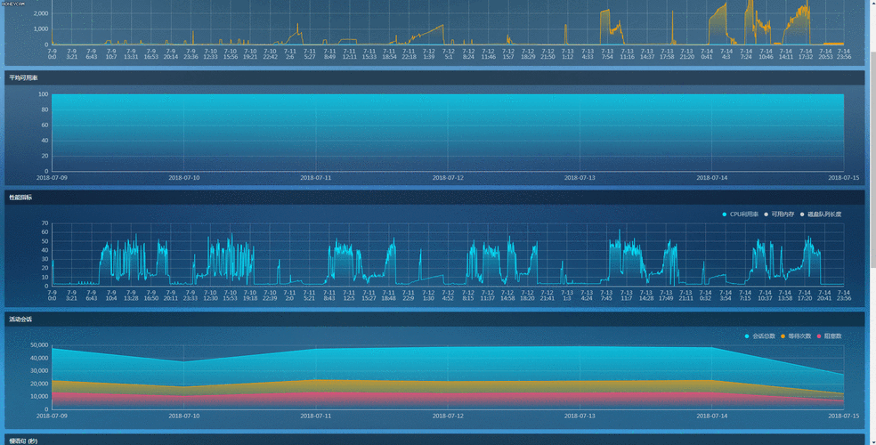Click the 50,000 y-axis label in sessions chart
This screenshot has height=445, width=876.
pos(39,345)
